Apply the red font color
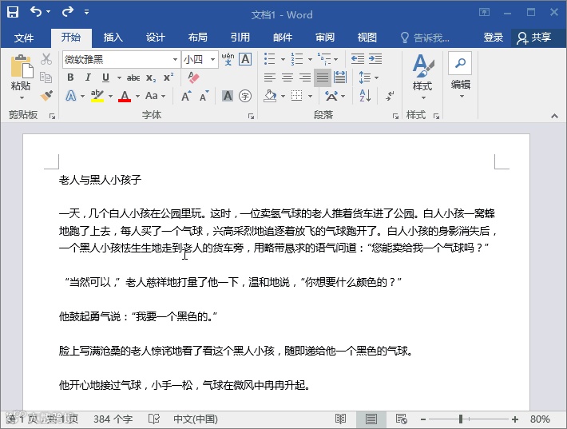Image resolution: width=567 pixels, height=429 pixels. click(x=125, y=96)
